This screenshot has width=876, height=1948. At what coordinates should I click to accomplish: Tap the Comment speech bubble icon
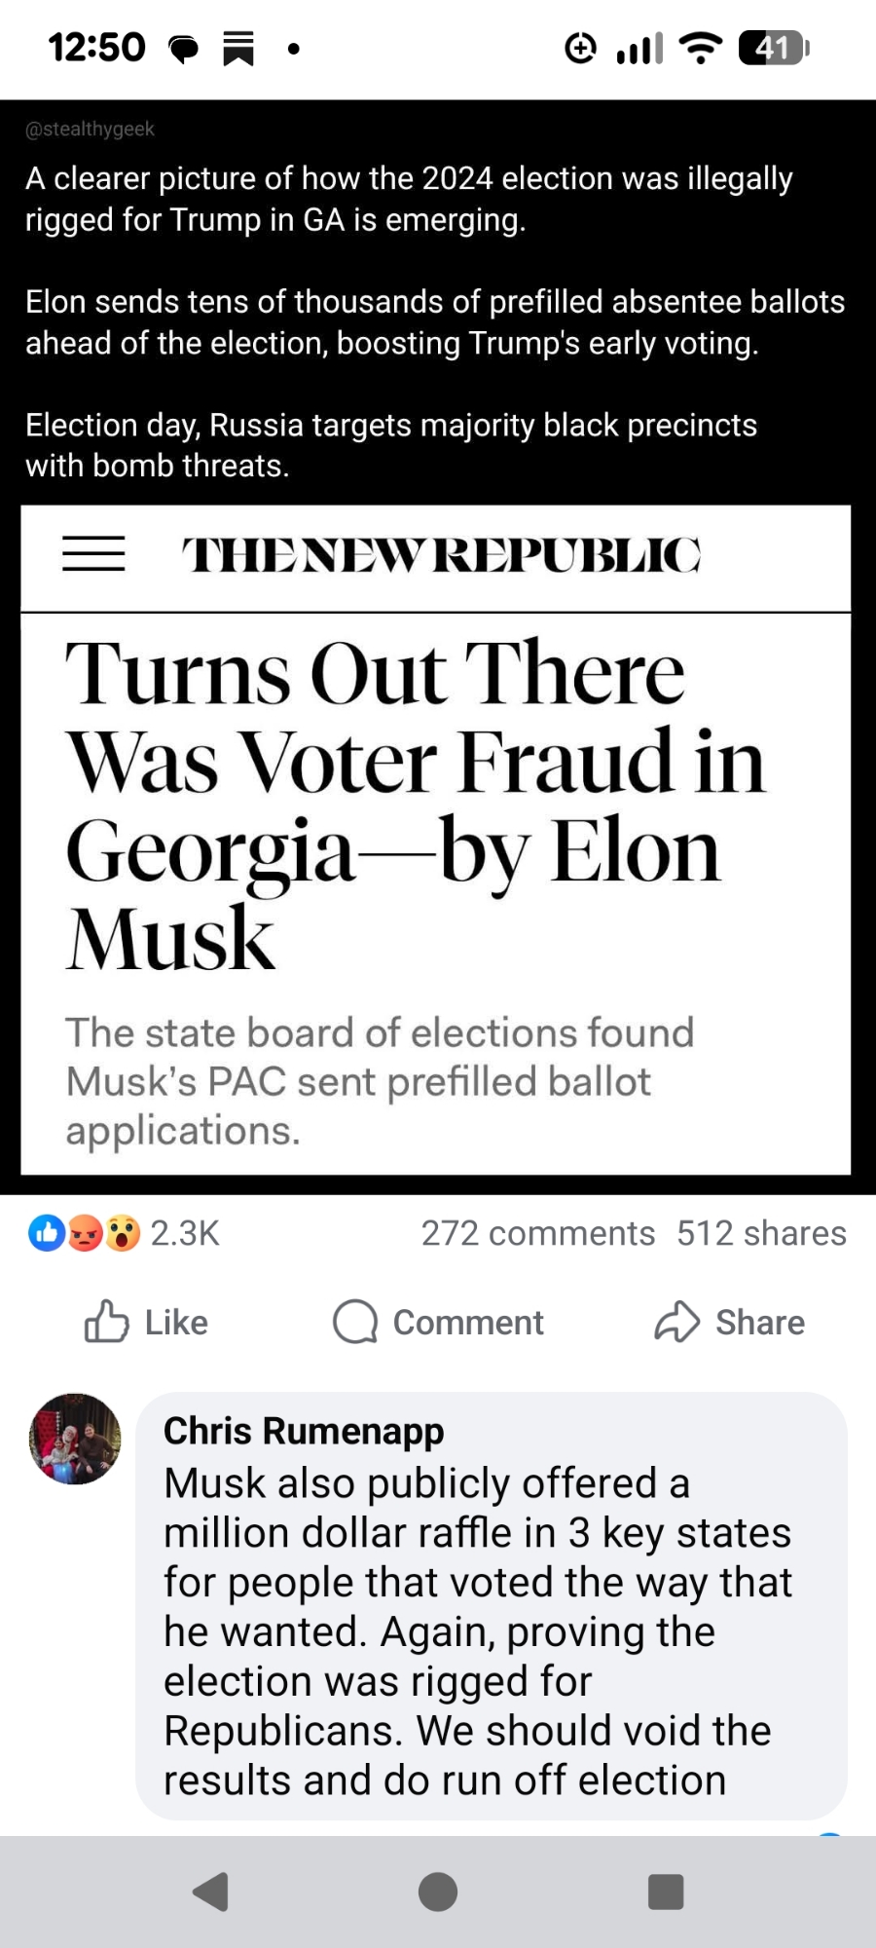click(355, 1322)
